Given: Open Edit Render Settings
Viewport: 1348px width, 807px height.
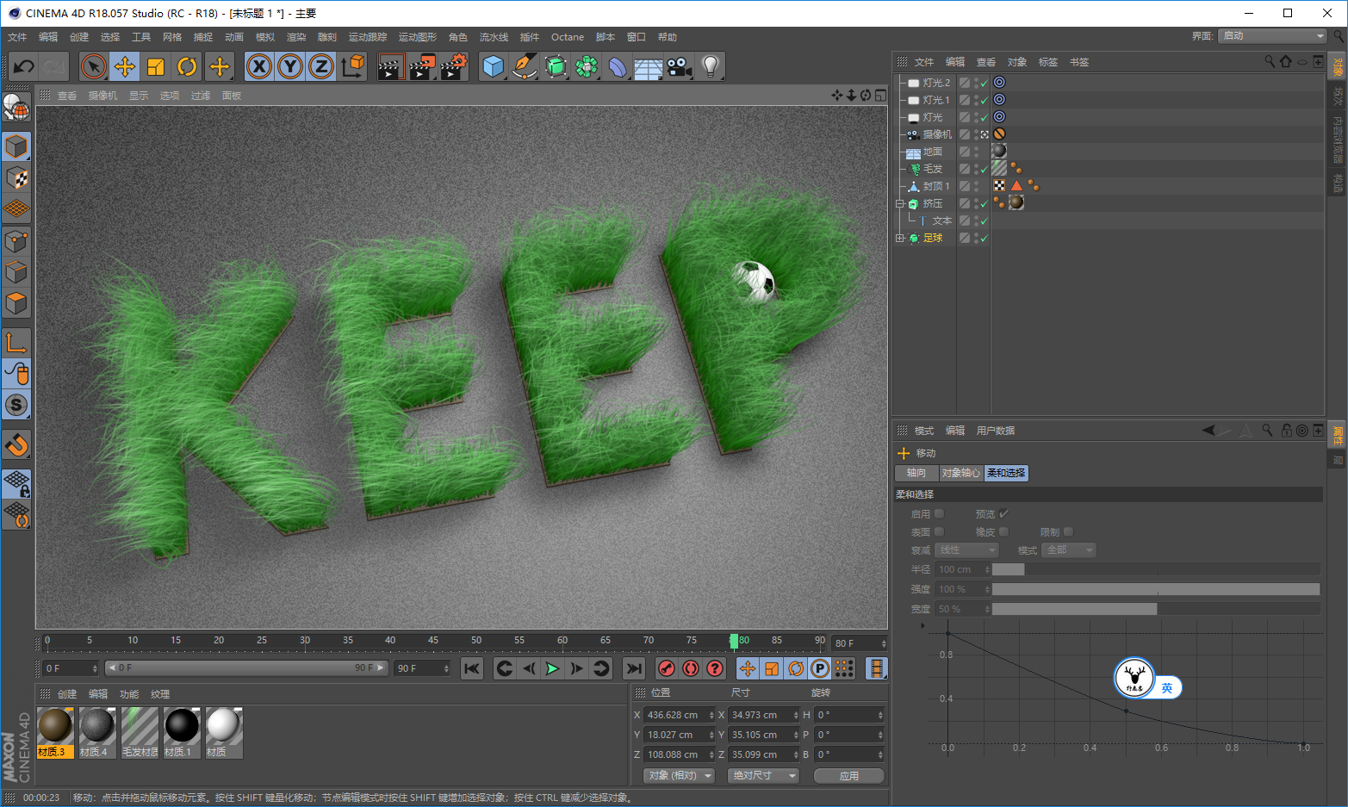Looking at the screenshot, I should click(453, 66).
